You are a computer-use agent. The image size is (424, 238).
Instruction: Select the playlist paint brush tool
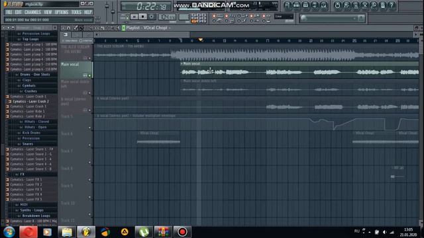tap(81, 28)
